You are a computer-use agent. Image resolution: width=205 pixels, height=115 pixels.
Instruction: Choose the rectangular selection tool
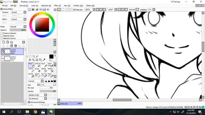tap(30, 56)
